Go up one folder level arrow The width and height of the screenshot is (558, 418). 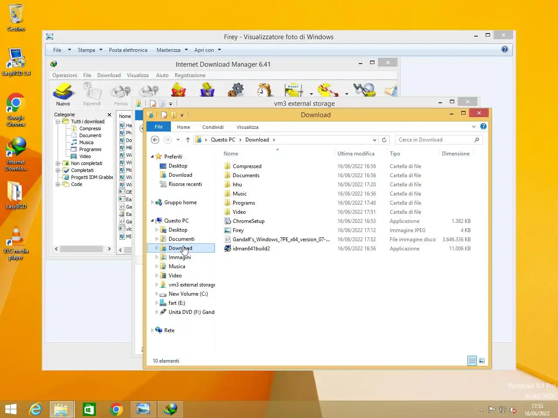(x=188, y=140)
